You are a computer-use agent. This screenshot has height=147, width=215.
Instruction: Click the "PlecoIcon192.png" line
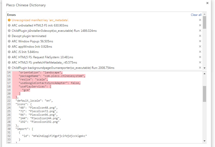(x=39, y=122)
